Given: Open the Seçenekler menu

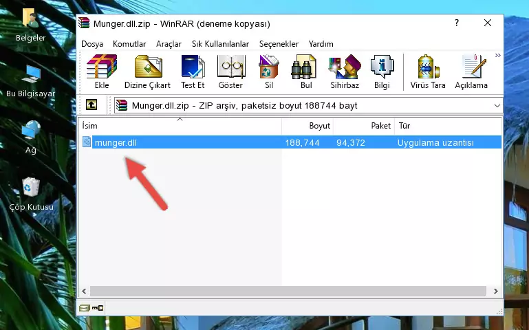Looking at the screenshot, I should pos(279,44).
